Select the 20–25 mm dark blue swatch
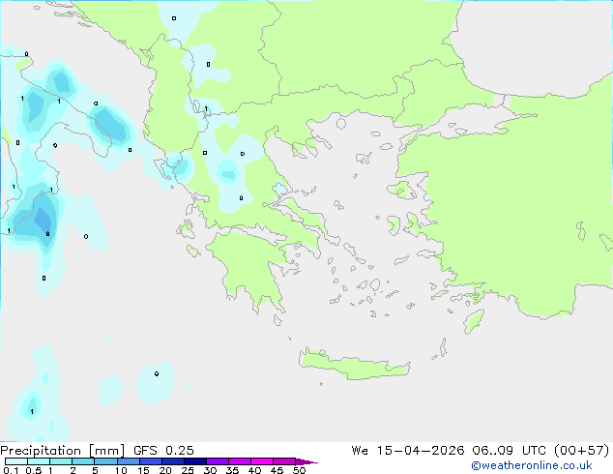Screen dimensions: 613x474 [172, 461]
